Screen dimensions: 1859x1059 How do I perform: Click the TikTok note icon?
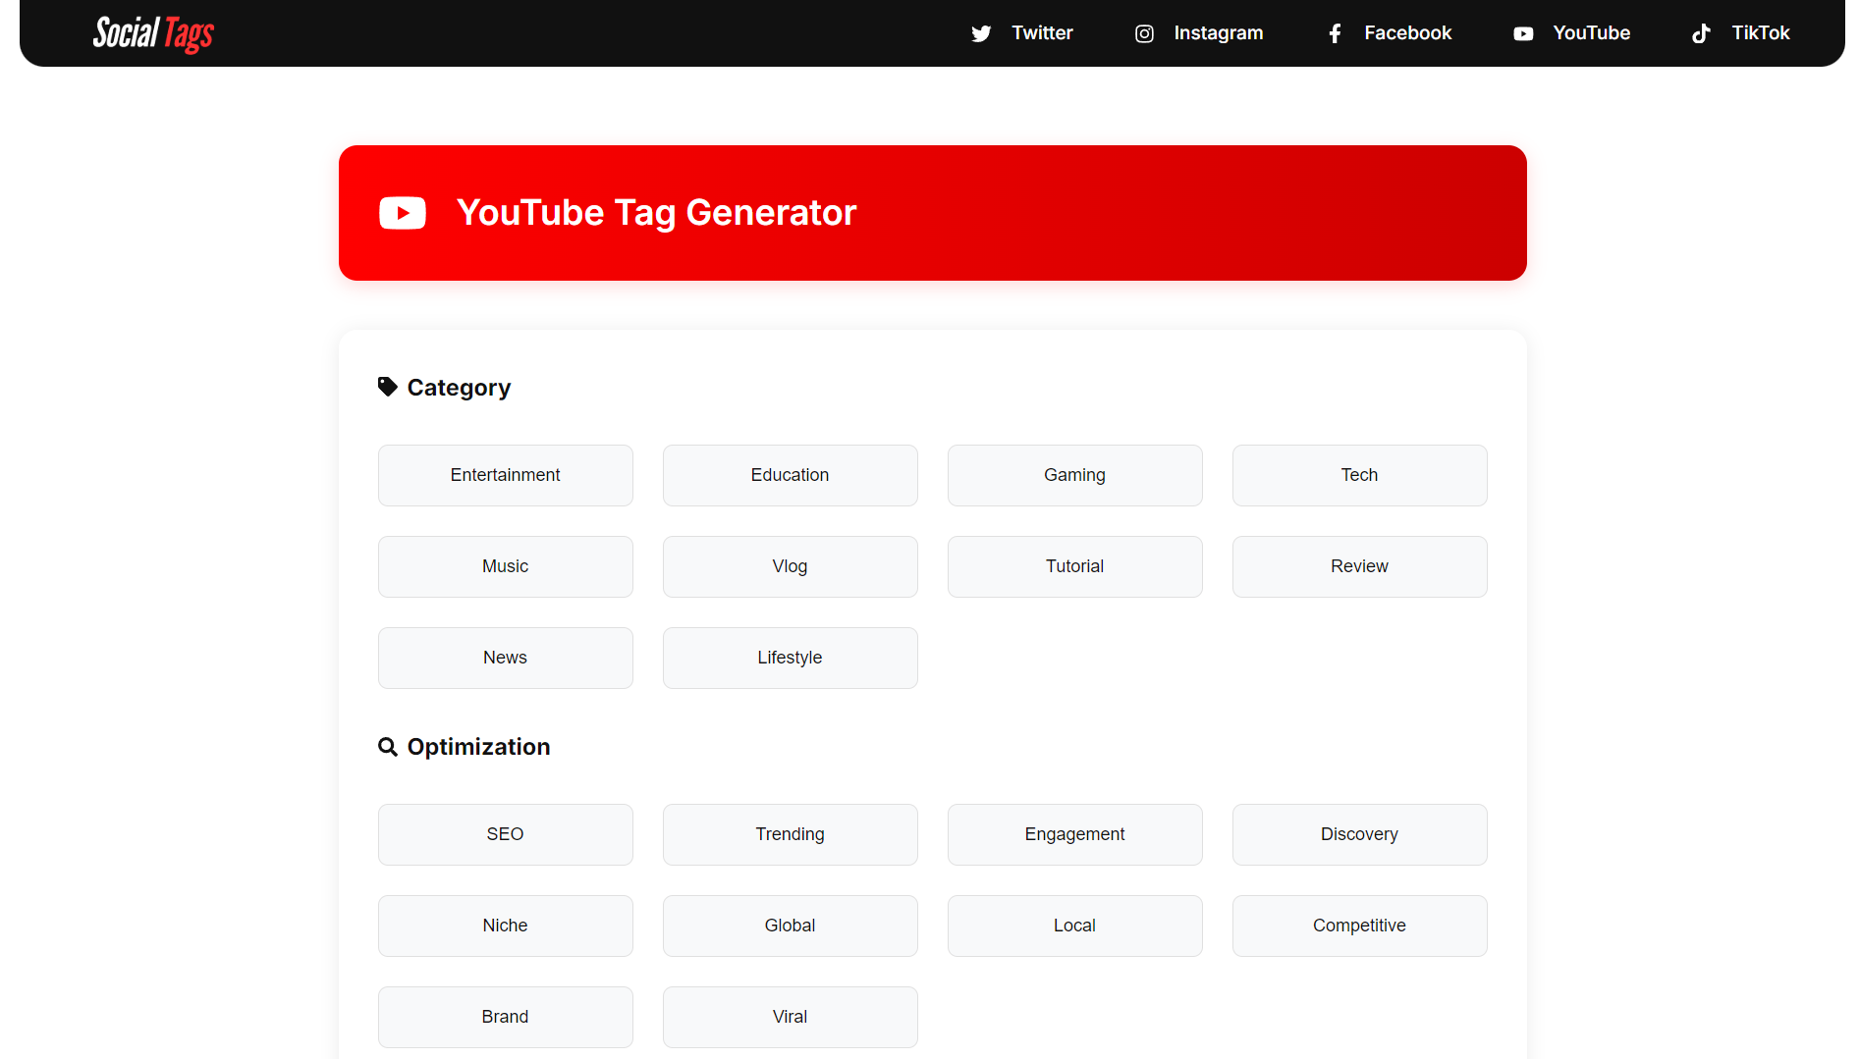(1702, 33)
